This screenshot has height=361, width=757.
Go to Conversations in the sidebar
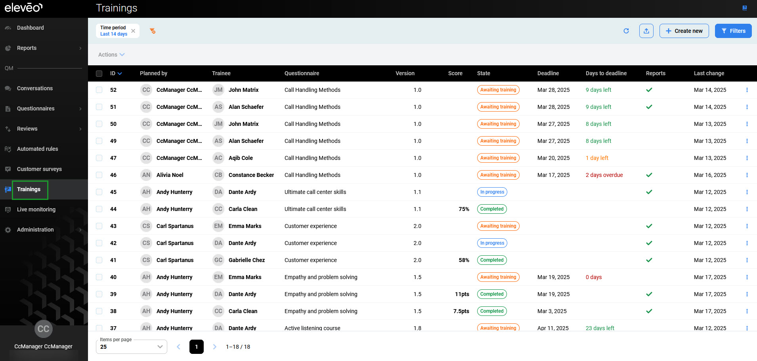point(35,88)
